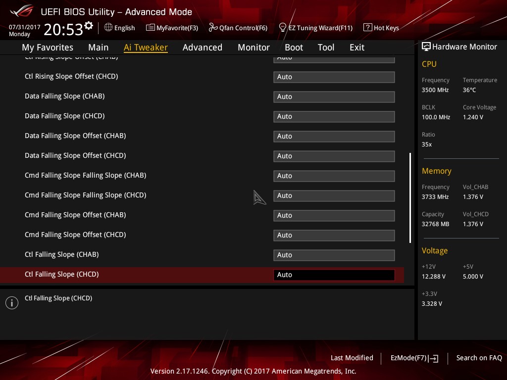Click the Ratio 35x value
Image resolution: width=507 pixels, height=380 pixels.
tap(427, 144)
